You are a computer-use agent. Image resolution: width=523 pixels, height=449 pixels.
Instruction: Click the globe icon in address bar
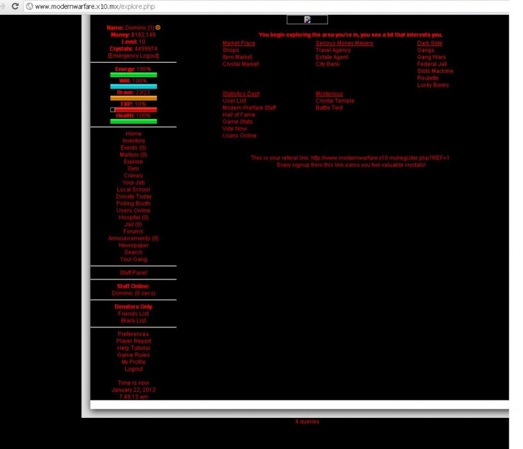[29, 6]
